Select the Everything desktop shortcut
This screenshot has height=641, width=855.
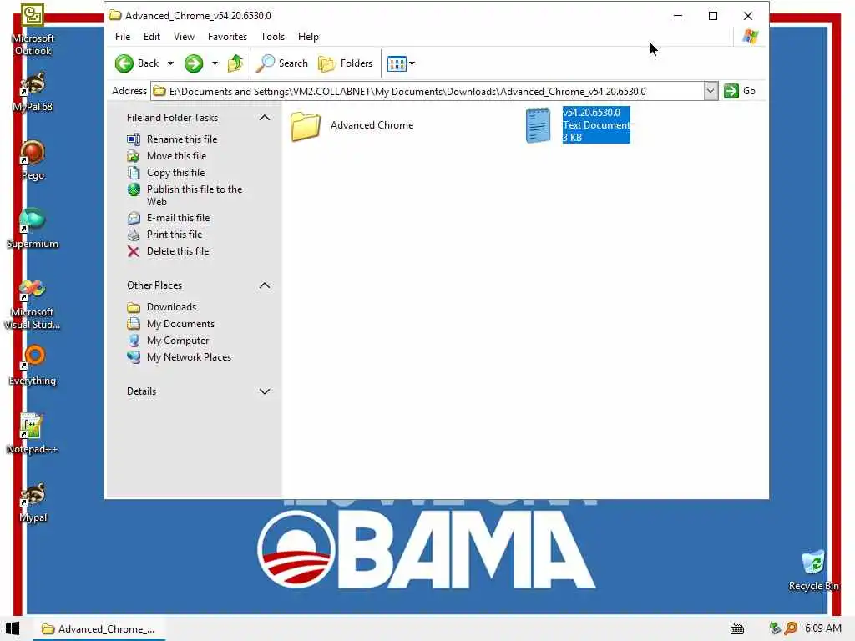tap(33, 366)
